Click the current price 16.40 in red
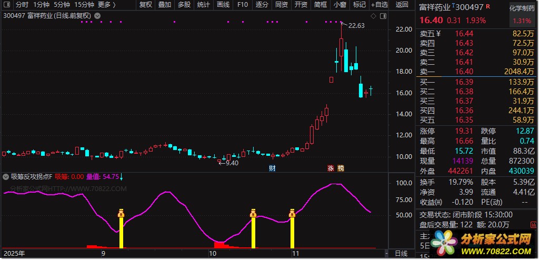 (x=431, y=21)
